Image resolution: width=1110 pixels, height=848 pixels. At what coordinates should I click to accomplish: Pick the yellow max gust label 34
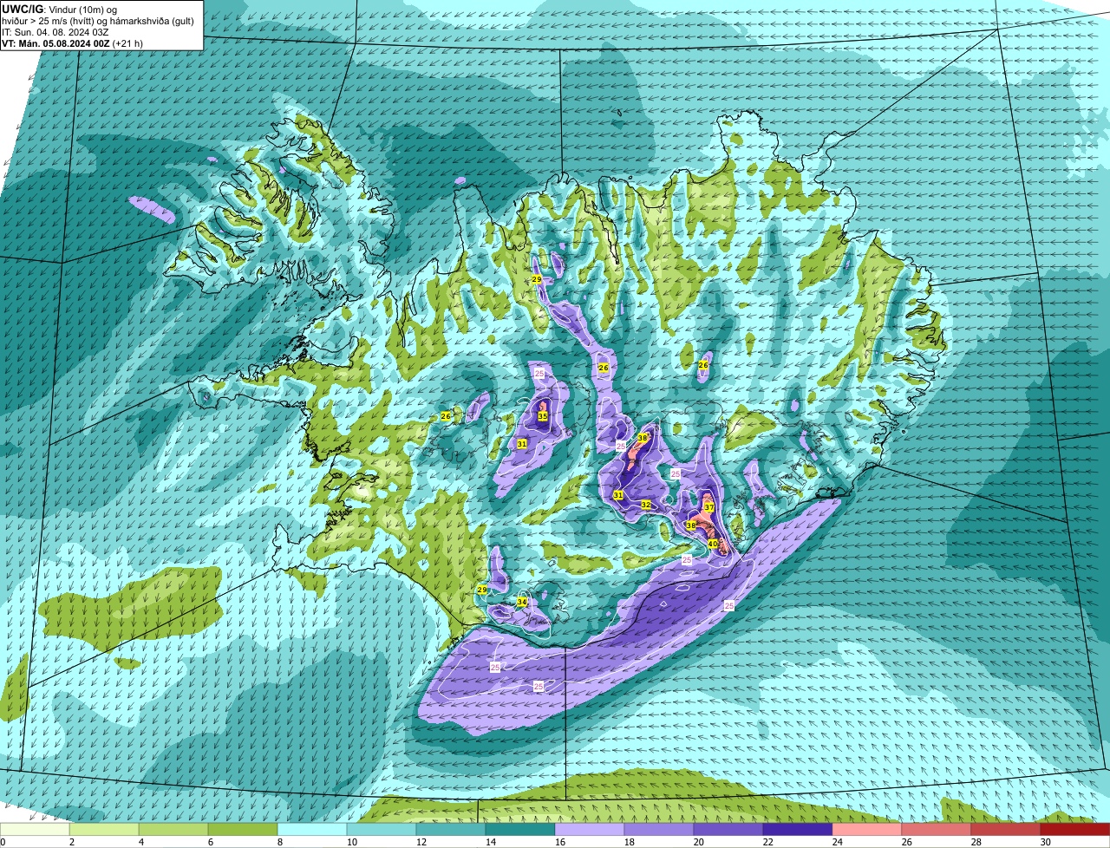522,602
